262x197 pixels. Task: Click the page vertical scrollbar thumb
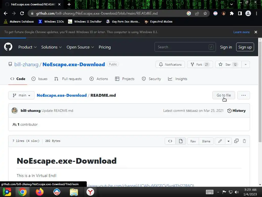coord(260,92)
